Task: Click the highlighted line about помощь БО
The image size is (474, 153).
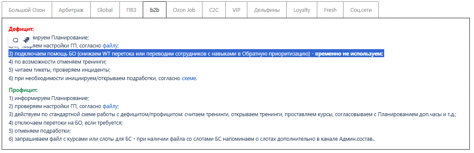Action: (196, 54)
